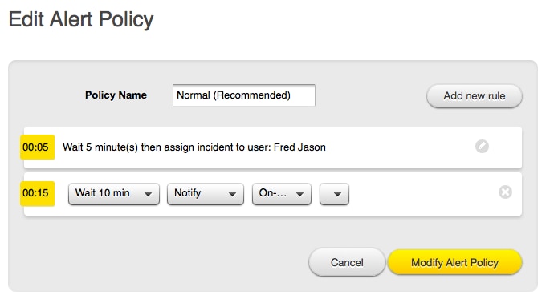Click the Edit Alert Policy heading
The image size is (550, 303).
point(81,19)
